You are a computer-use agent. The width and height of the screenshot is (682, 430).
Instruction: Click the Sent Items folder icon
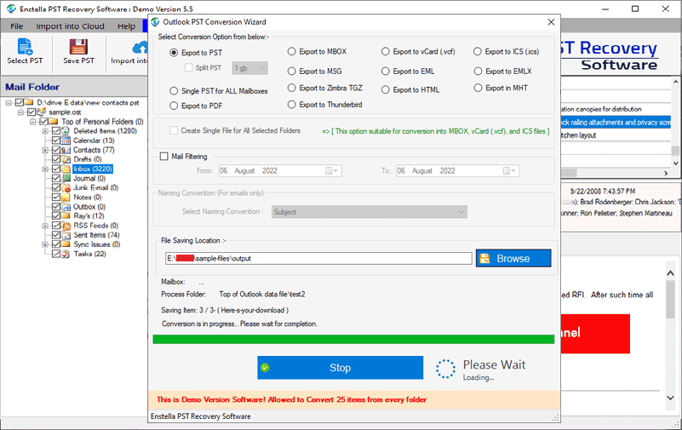(x=66, y=235)
